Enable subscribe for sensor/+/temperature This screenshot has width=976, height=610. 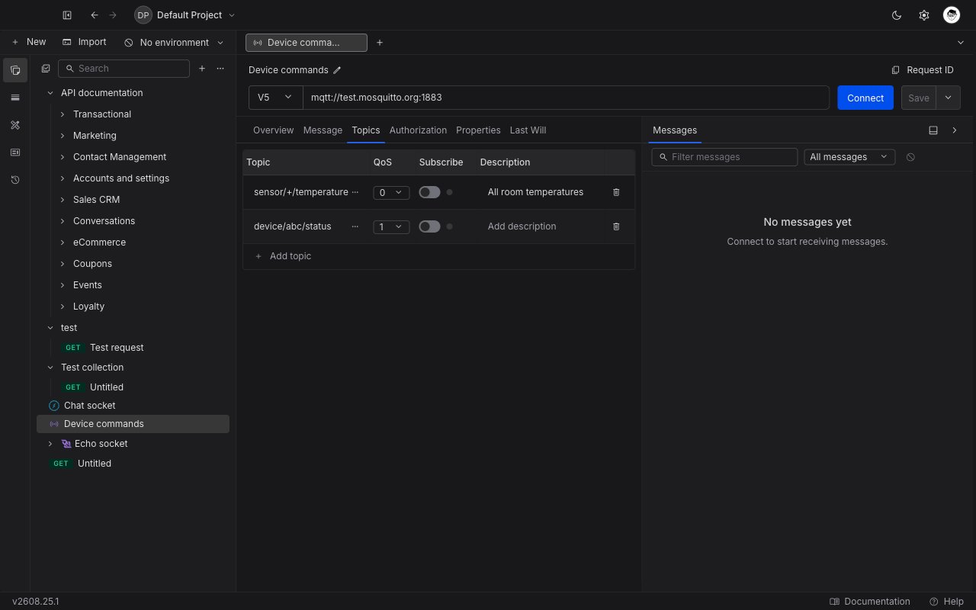point(429,192)
